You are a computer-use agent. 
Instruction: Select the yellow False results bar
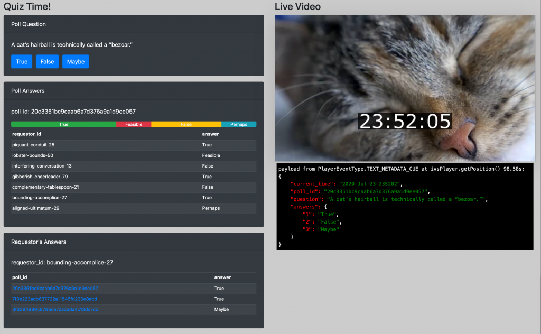(186, 124)
